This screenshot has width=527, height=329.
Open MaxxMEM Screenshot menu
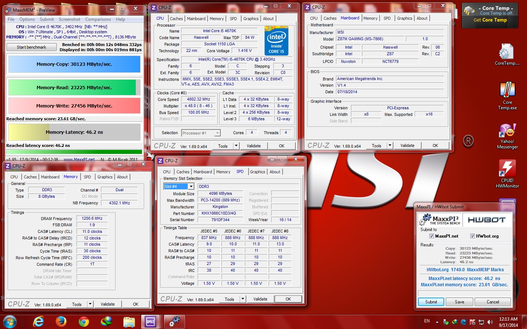[x=70, y=19]
